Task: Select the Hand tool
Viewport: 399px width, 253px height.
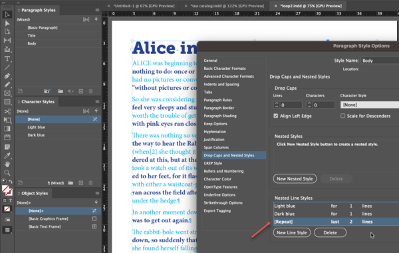Action: 7,164
